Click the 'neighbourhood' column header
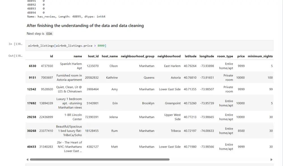The image size is (283, 166). click(x=169, y=56)
